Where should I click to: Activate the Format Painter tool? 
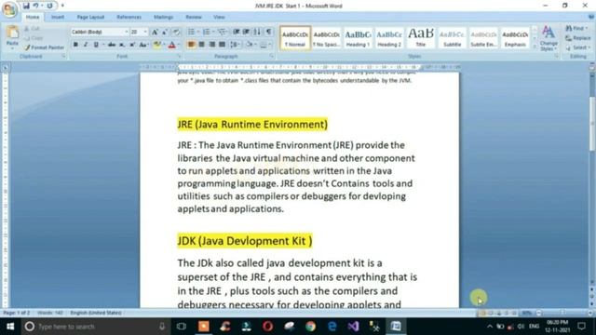44,47
